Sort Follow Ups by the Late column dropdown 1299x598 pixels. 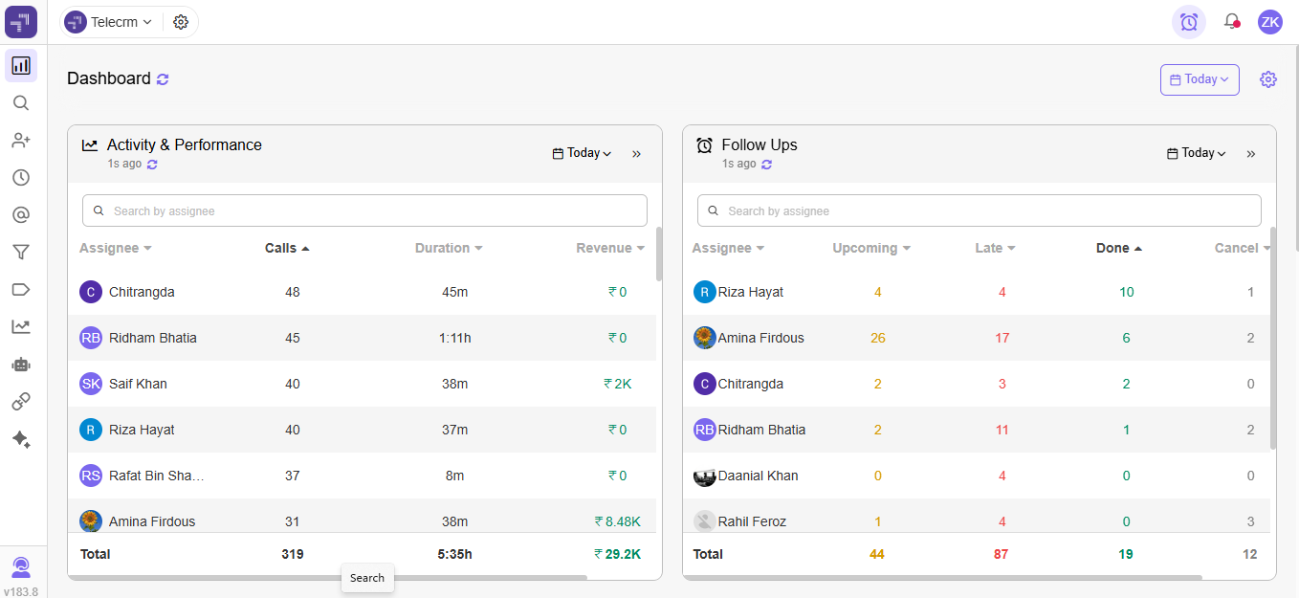995,248
